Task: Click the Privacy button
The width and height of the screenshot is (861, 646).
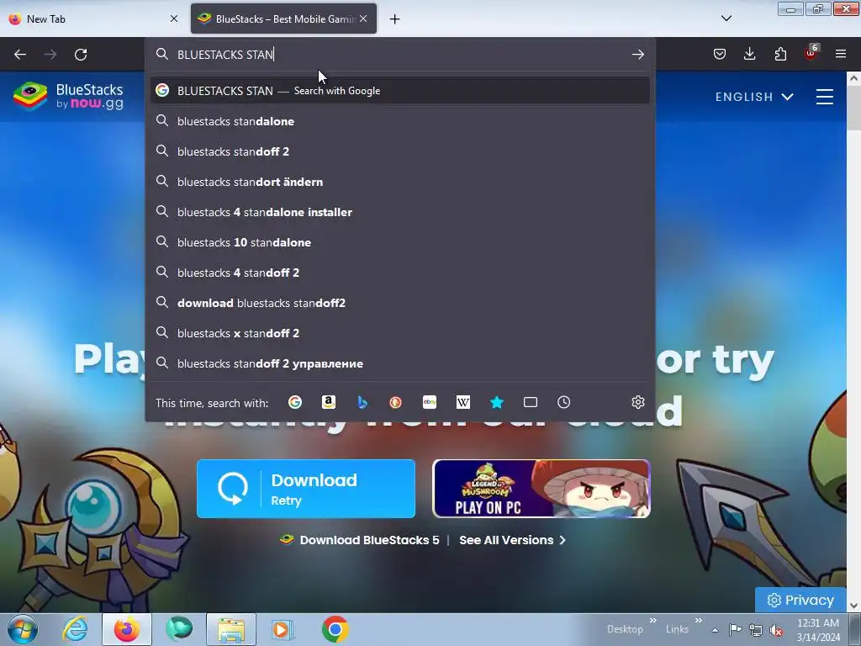Action: coord(800,600)
